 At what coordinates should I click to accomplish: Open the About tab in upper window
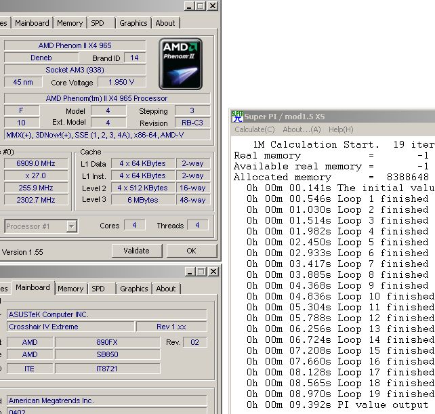coord(165,23)
